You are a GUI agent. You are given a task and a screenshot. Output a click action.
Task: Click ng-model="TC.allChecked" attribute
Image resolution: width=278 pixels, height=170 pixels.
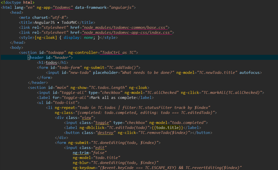point(152,92)
